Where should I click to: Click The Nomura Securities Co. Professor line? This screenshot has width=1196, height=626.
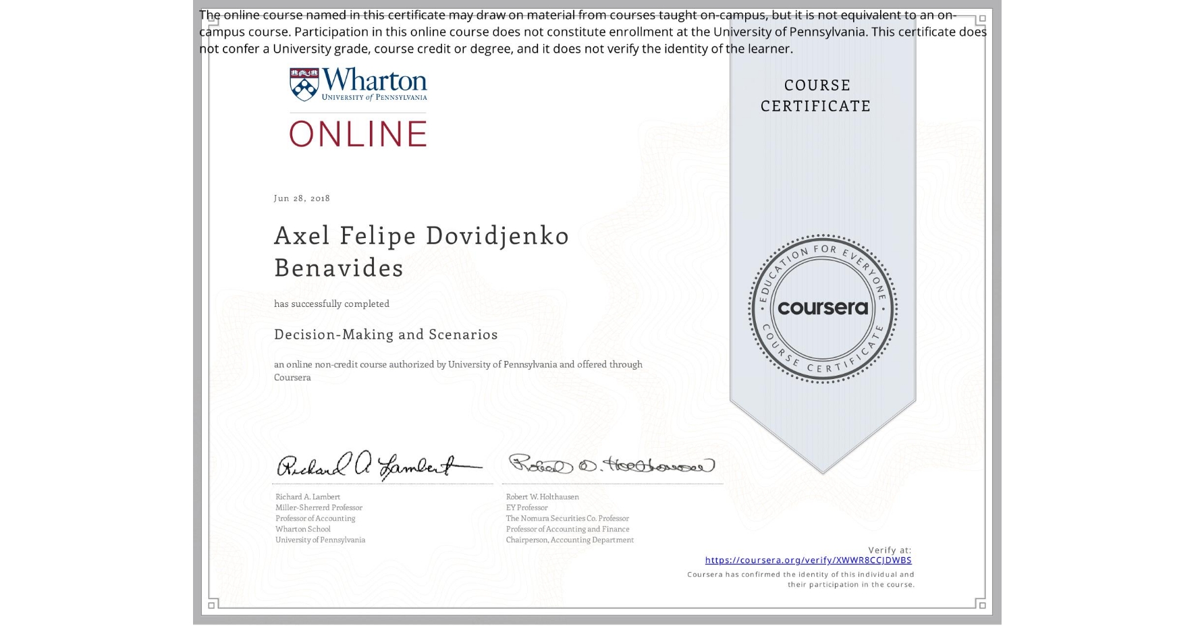pyautogui.click(x=568, y=519)
